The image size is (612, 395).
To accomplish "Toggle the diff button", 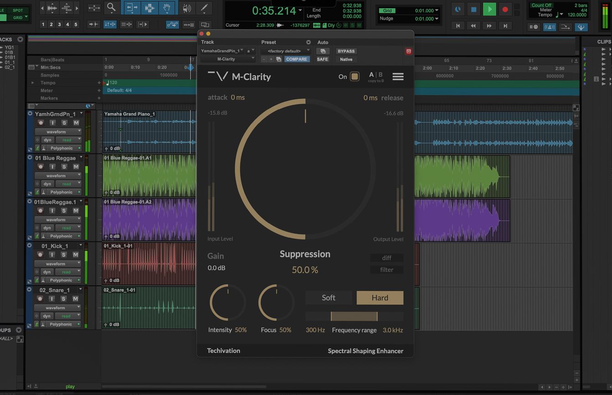I will click(x=387, y=258).
